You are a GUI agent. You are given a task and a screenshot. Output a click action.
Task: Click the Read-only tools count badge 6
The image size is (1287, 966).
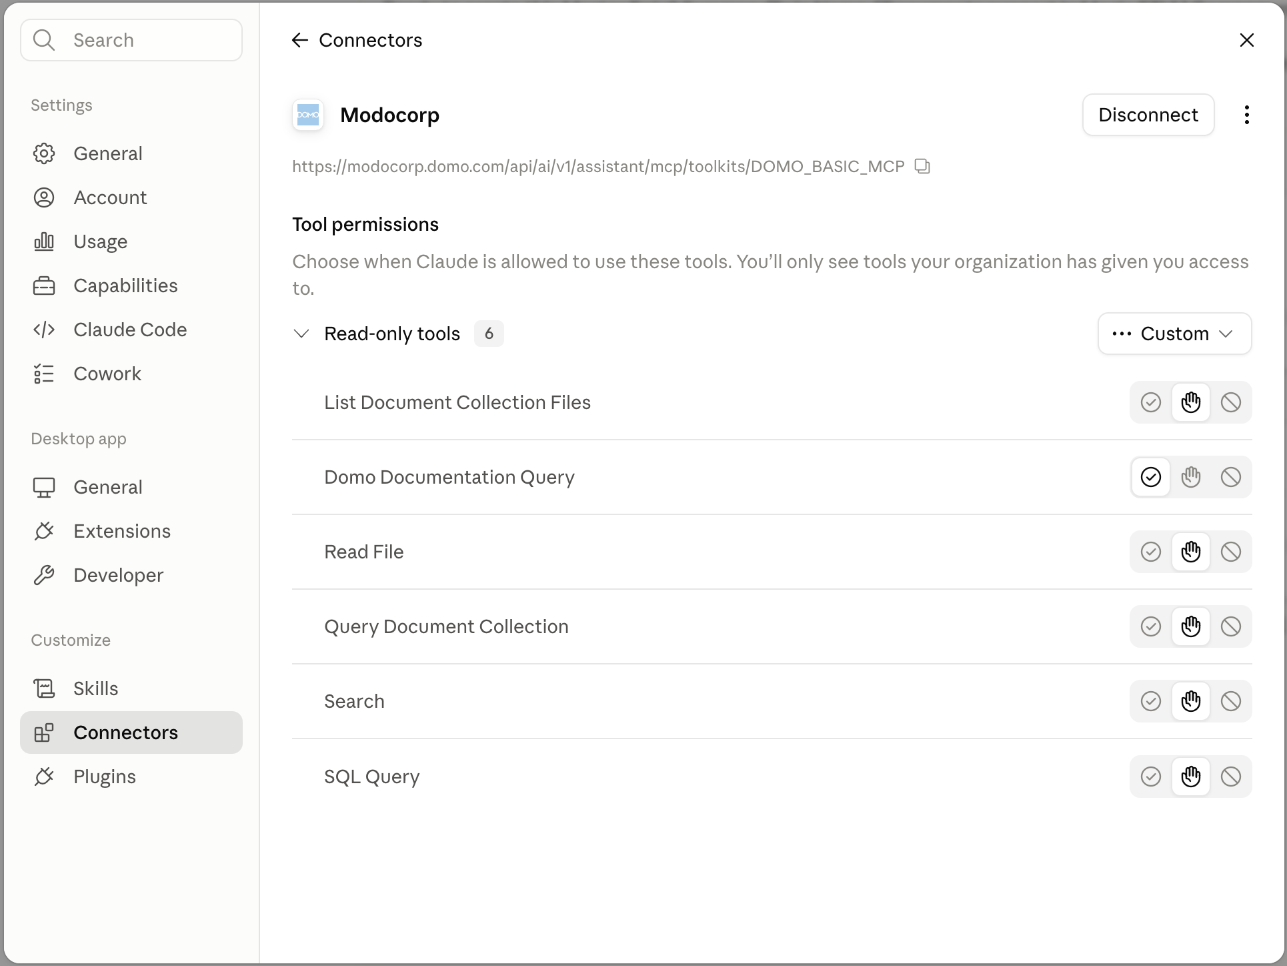click(x=489, y=334)
